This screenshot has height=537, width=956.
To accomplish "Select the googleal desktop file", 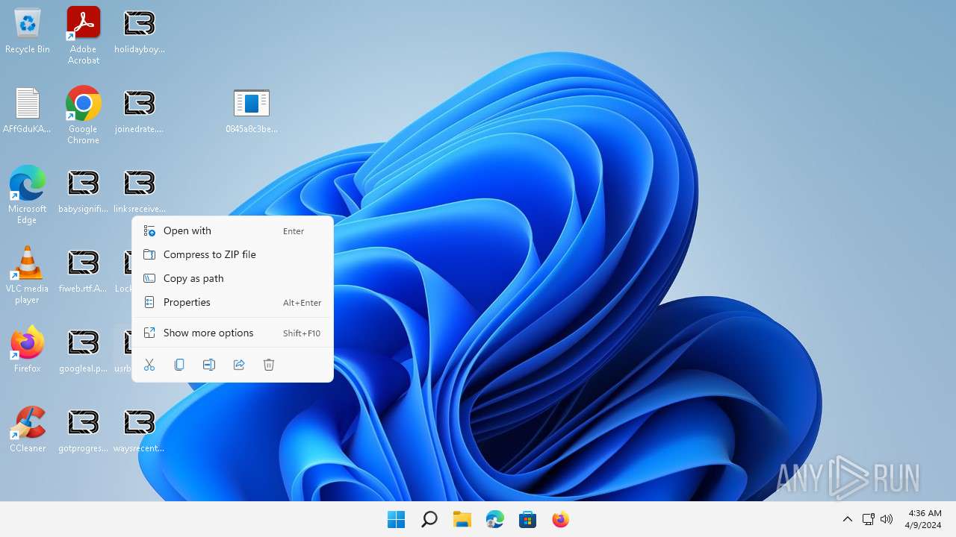I will click(84, 350).
